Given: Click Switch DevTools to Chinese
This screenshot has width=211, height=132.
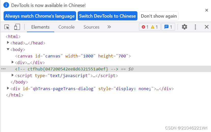Looking at the screenshot, I should tap(107, 16).
